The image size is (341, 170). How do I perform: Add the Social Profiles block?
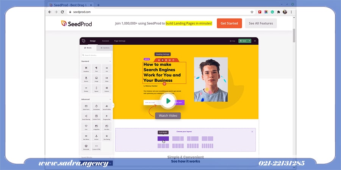pos(106,107)
